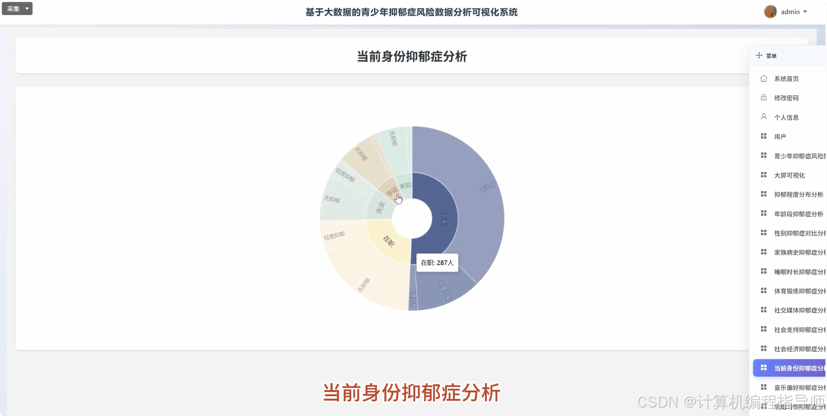Click the grid icon beside 音乐偏好抑郁症分析

point(764,387)
